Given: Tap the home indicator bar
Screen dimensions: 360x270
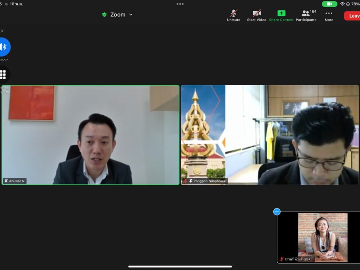Looking at the screenshot, I should [x=180, y=267].
